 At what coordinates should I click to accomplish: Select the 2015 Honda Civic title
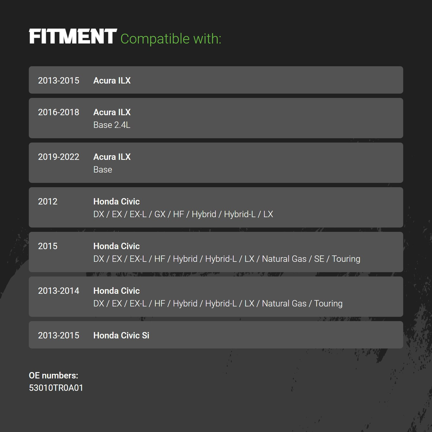click(116, 246)
